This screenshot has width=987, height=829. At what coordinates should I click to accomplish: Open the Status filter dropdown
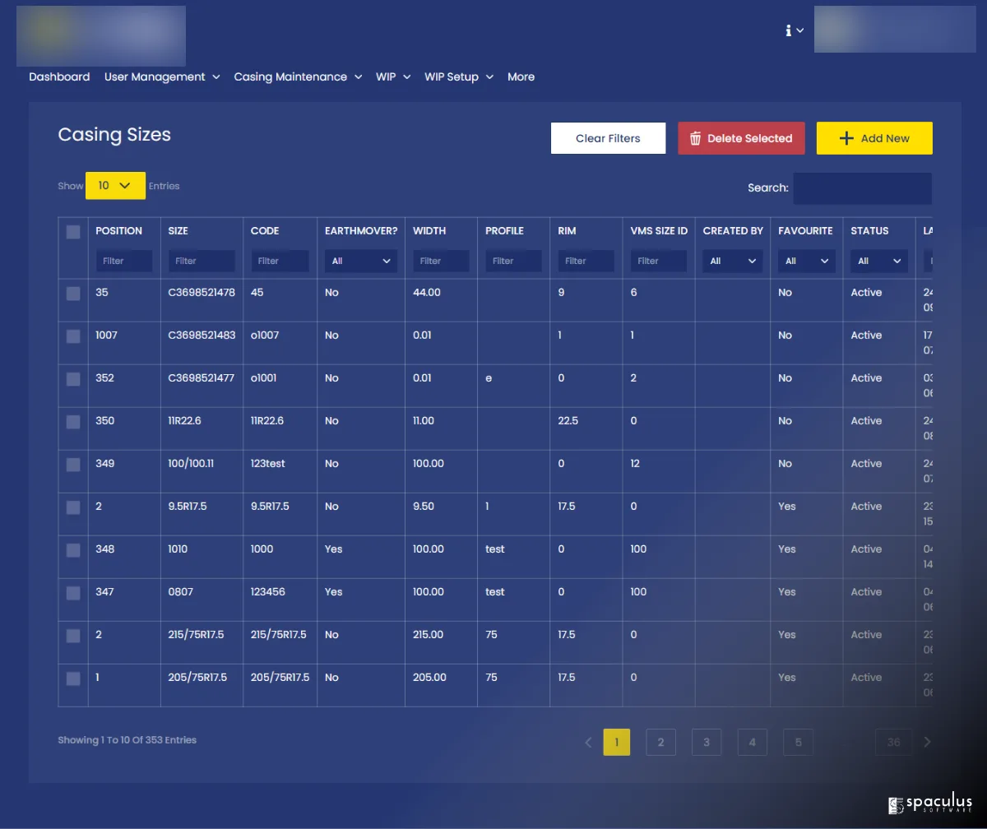point(878,262)
